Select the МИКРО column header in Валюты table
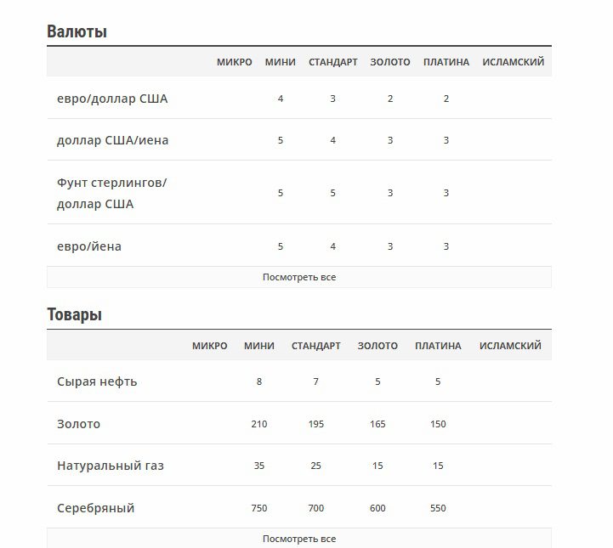The height and width of the screenshot is (548, 613). click(234, 62)
